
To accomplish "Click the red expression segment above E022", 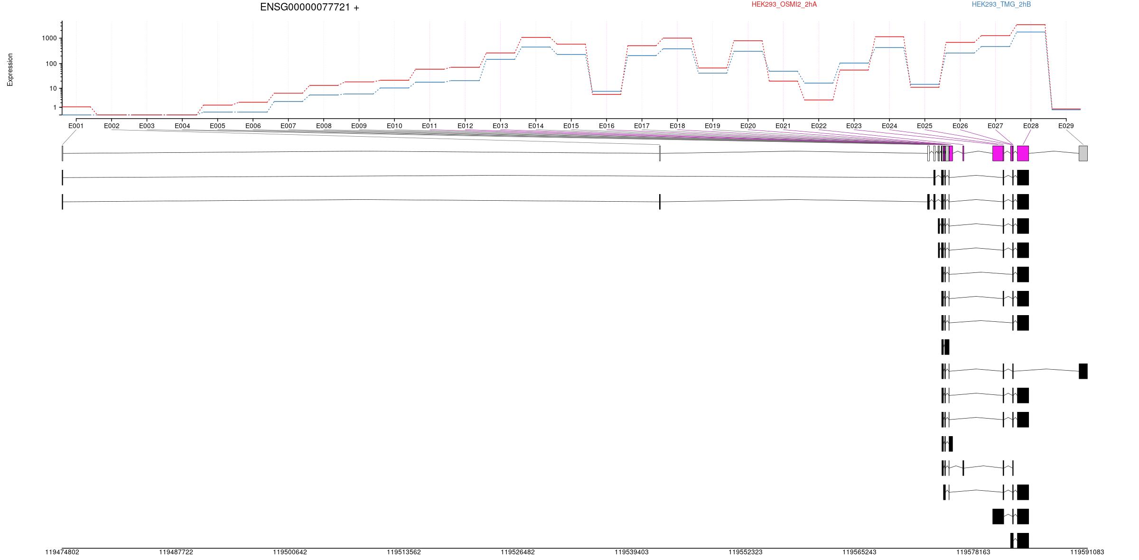I will (819, 100).
